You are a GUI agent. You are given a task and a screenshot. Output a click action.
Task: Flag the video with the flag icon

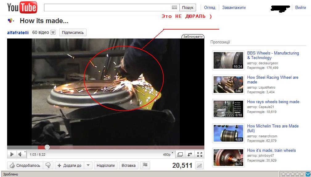pos(145,165)
